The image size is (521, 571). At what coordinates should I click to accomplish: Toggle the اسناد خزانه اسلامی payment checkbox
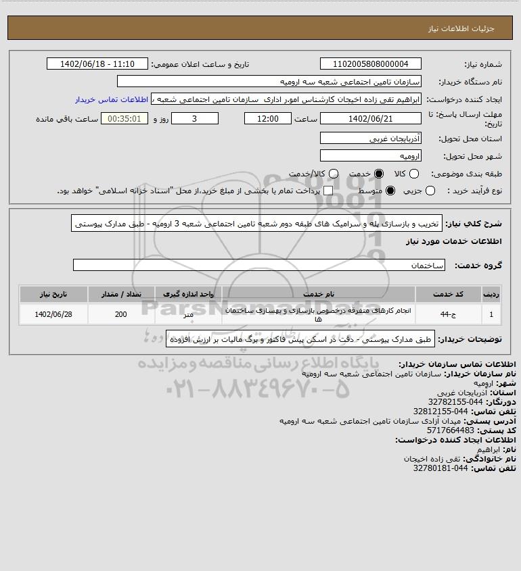tap(328, 191)
